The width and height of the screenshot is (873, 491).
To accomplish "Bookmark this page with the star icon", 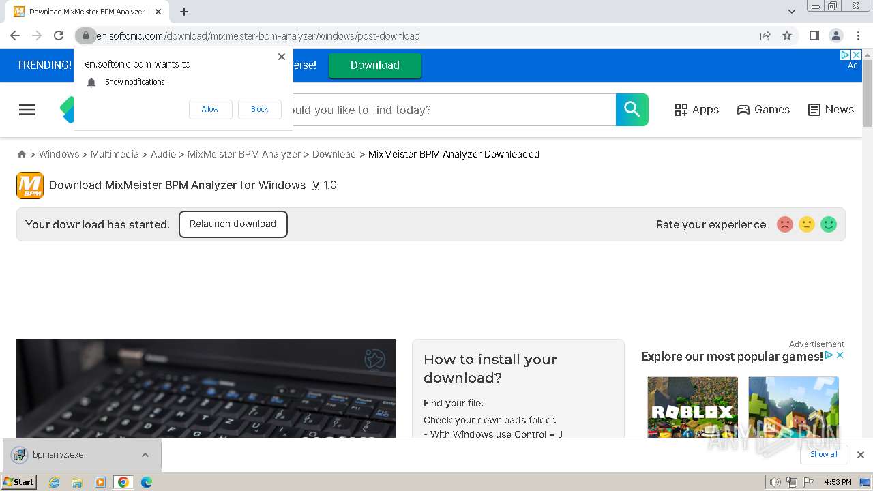I will click(x=787, y=36).
